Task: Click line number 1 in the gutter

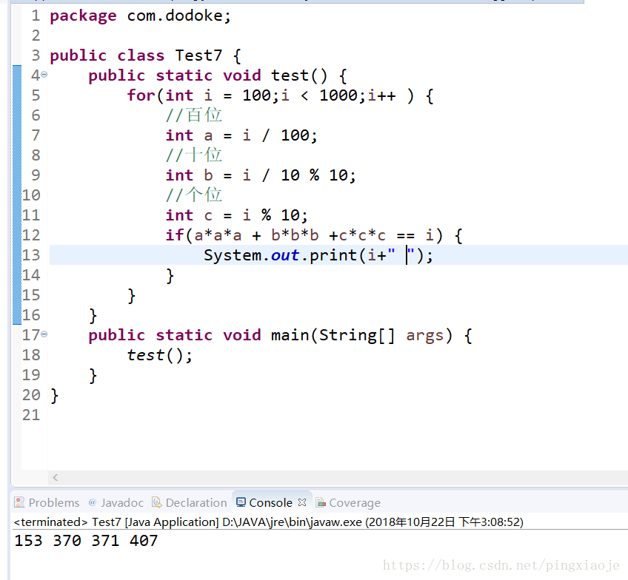Action: tap(36, 16)
